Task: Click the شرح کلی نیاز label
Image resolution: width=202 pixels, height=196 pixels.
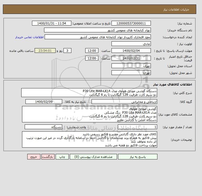Action: pyautogui.click(x=182, y=93)
